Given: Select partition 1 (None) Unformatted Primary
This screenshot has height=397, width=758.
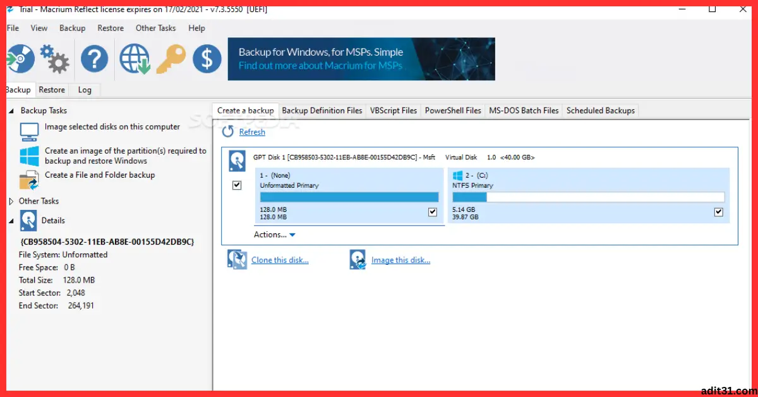Looking at the screenshot, I should tap(349, 195).
